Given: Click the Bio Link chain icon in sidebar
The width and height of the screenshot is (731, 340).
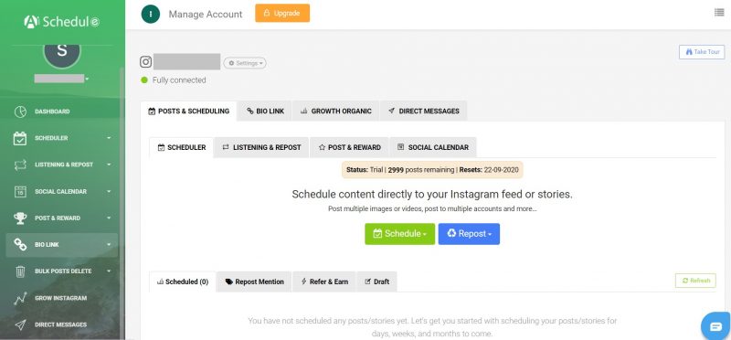Looking at the screenshot, I should click(x=20, y=245).
